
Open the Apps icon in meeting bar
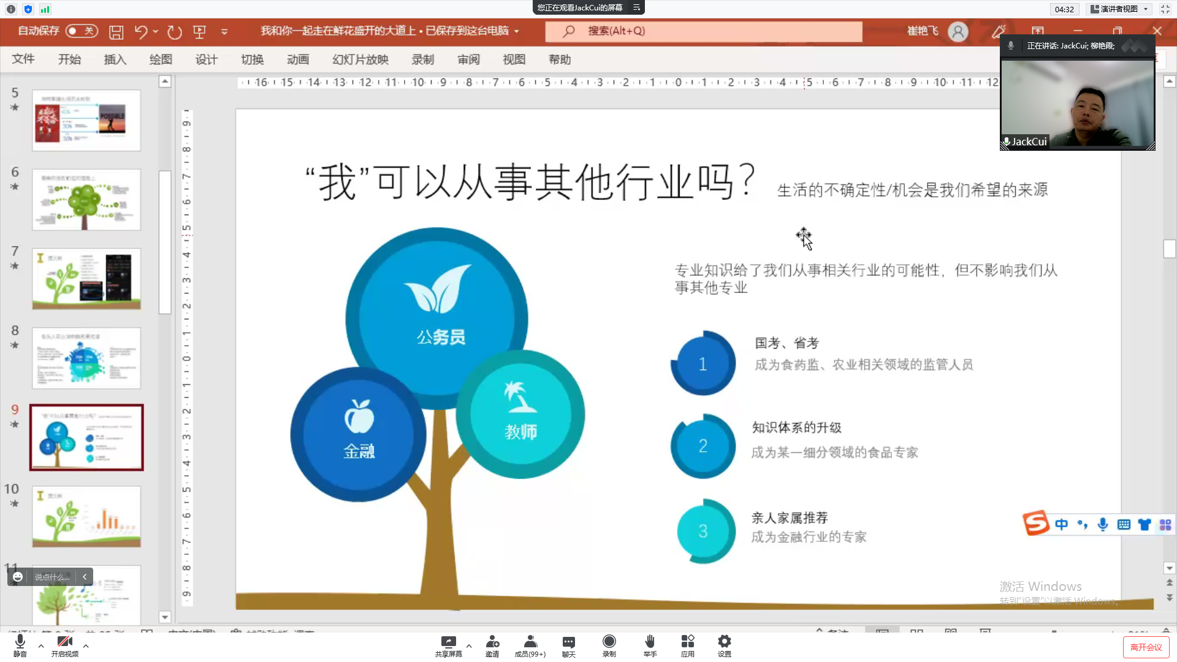(x=687, y=642)
